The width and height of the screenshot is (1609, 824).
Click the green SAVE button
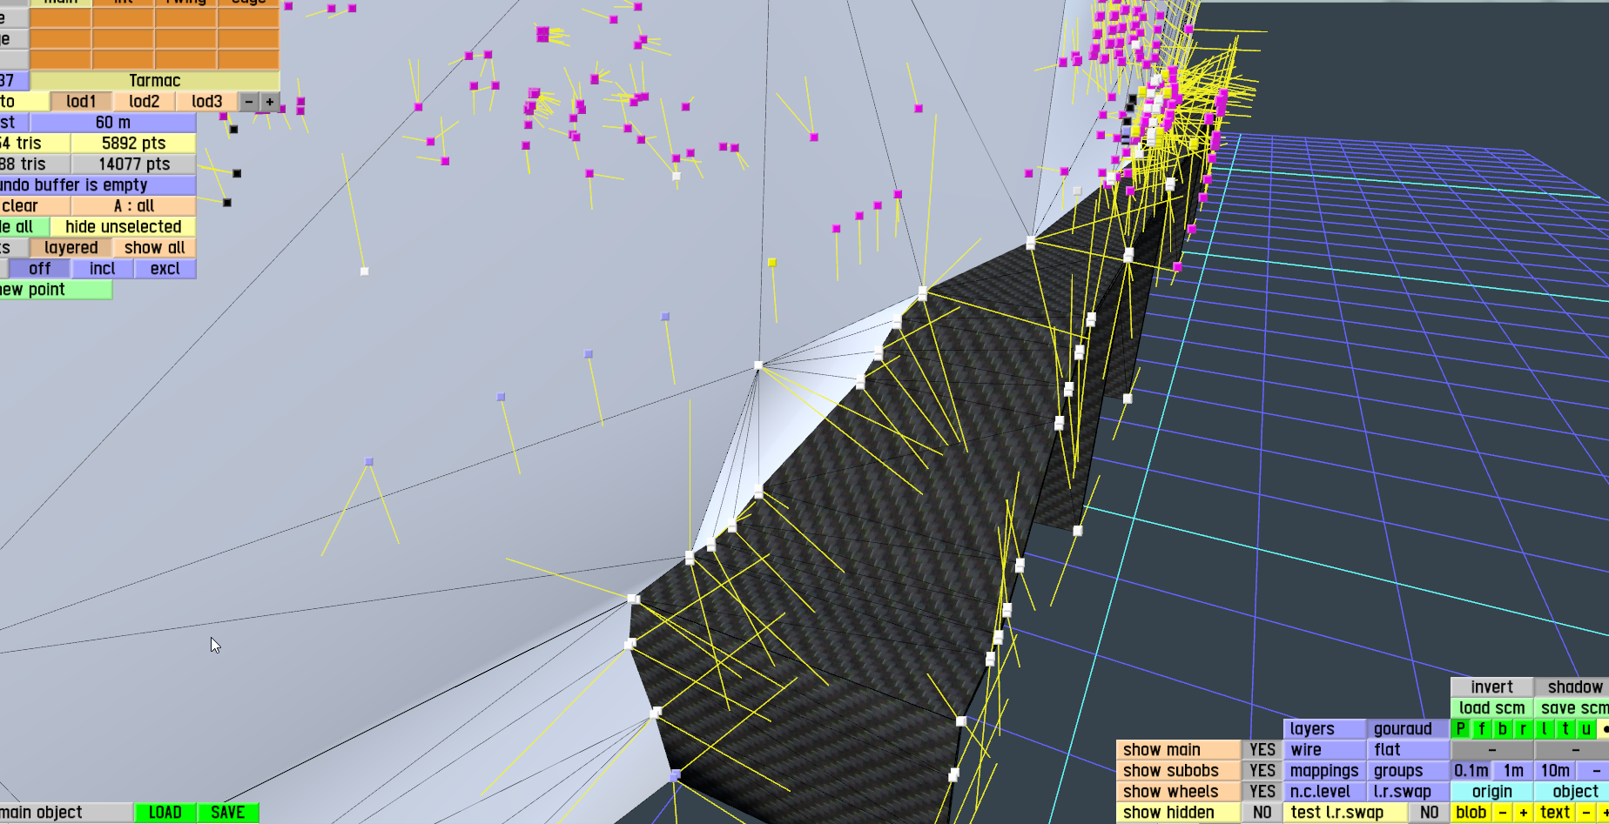(228, 813)
